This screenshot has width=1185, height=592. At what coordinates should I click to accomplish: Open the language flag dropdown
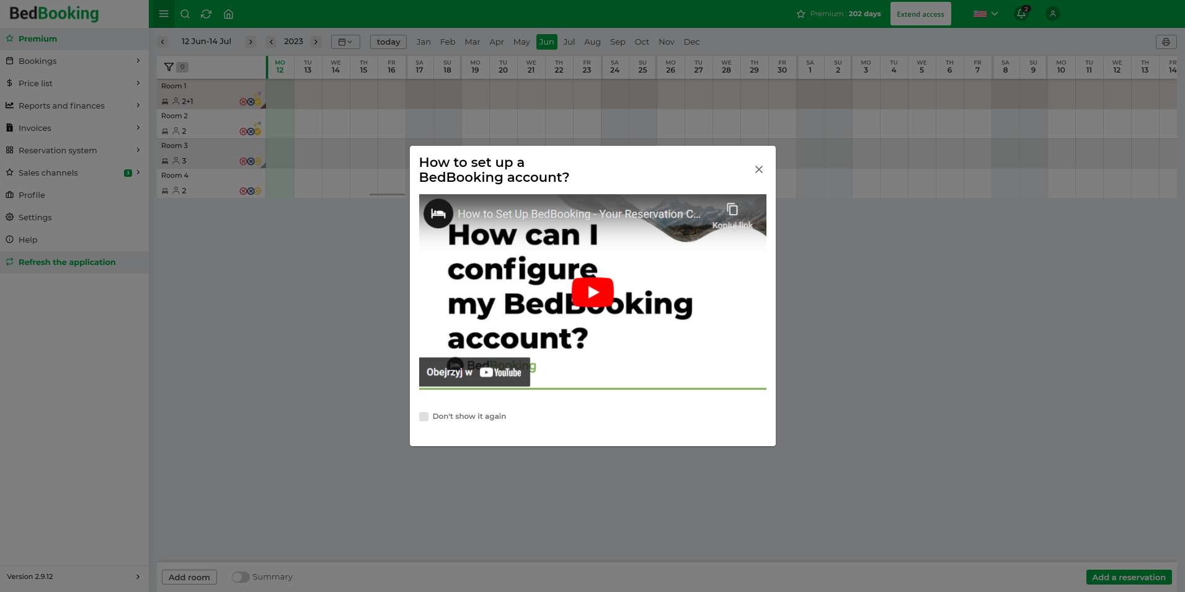[985, 14]
